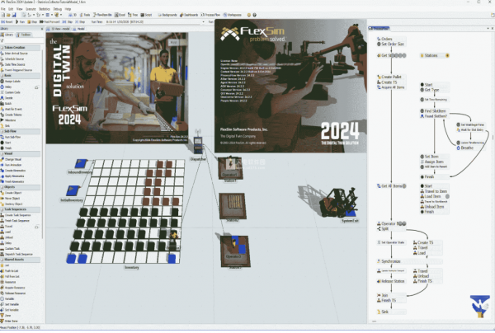Click the Run simulation button
Screen dimensions: 495x333
pos(20,21)
